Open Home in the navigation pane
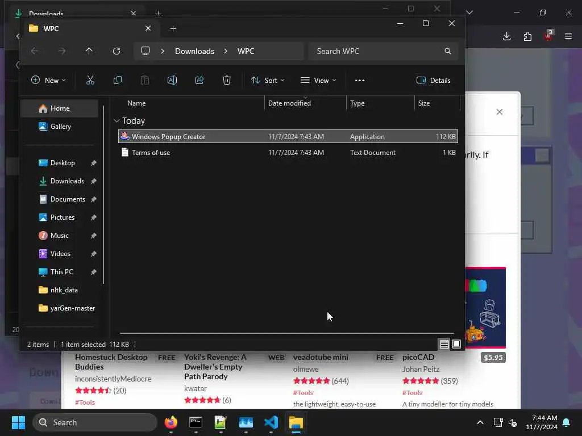This screenshot has width=582, height=436. click(x=59, y=108)
